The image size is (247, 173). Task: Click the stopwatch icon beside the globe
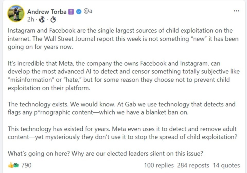click(53, 19)
